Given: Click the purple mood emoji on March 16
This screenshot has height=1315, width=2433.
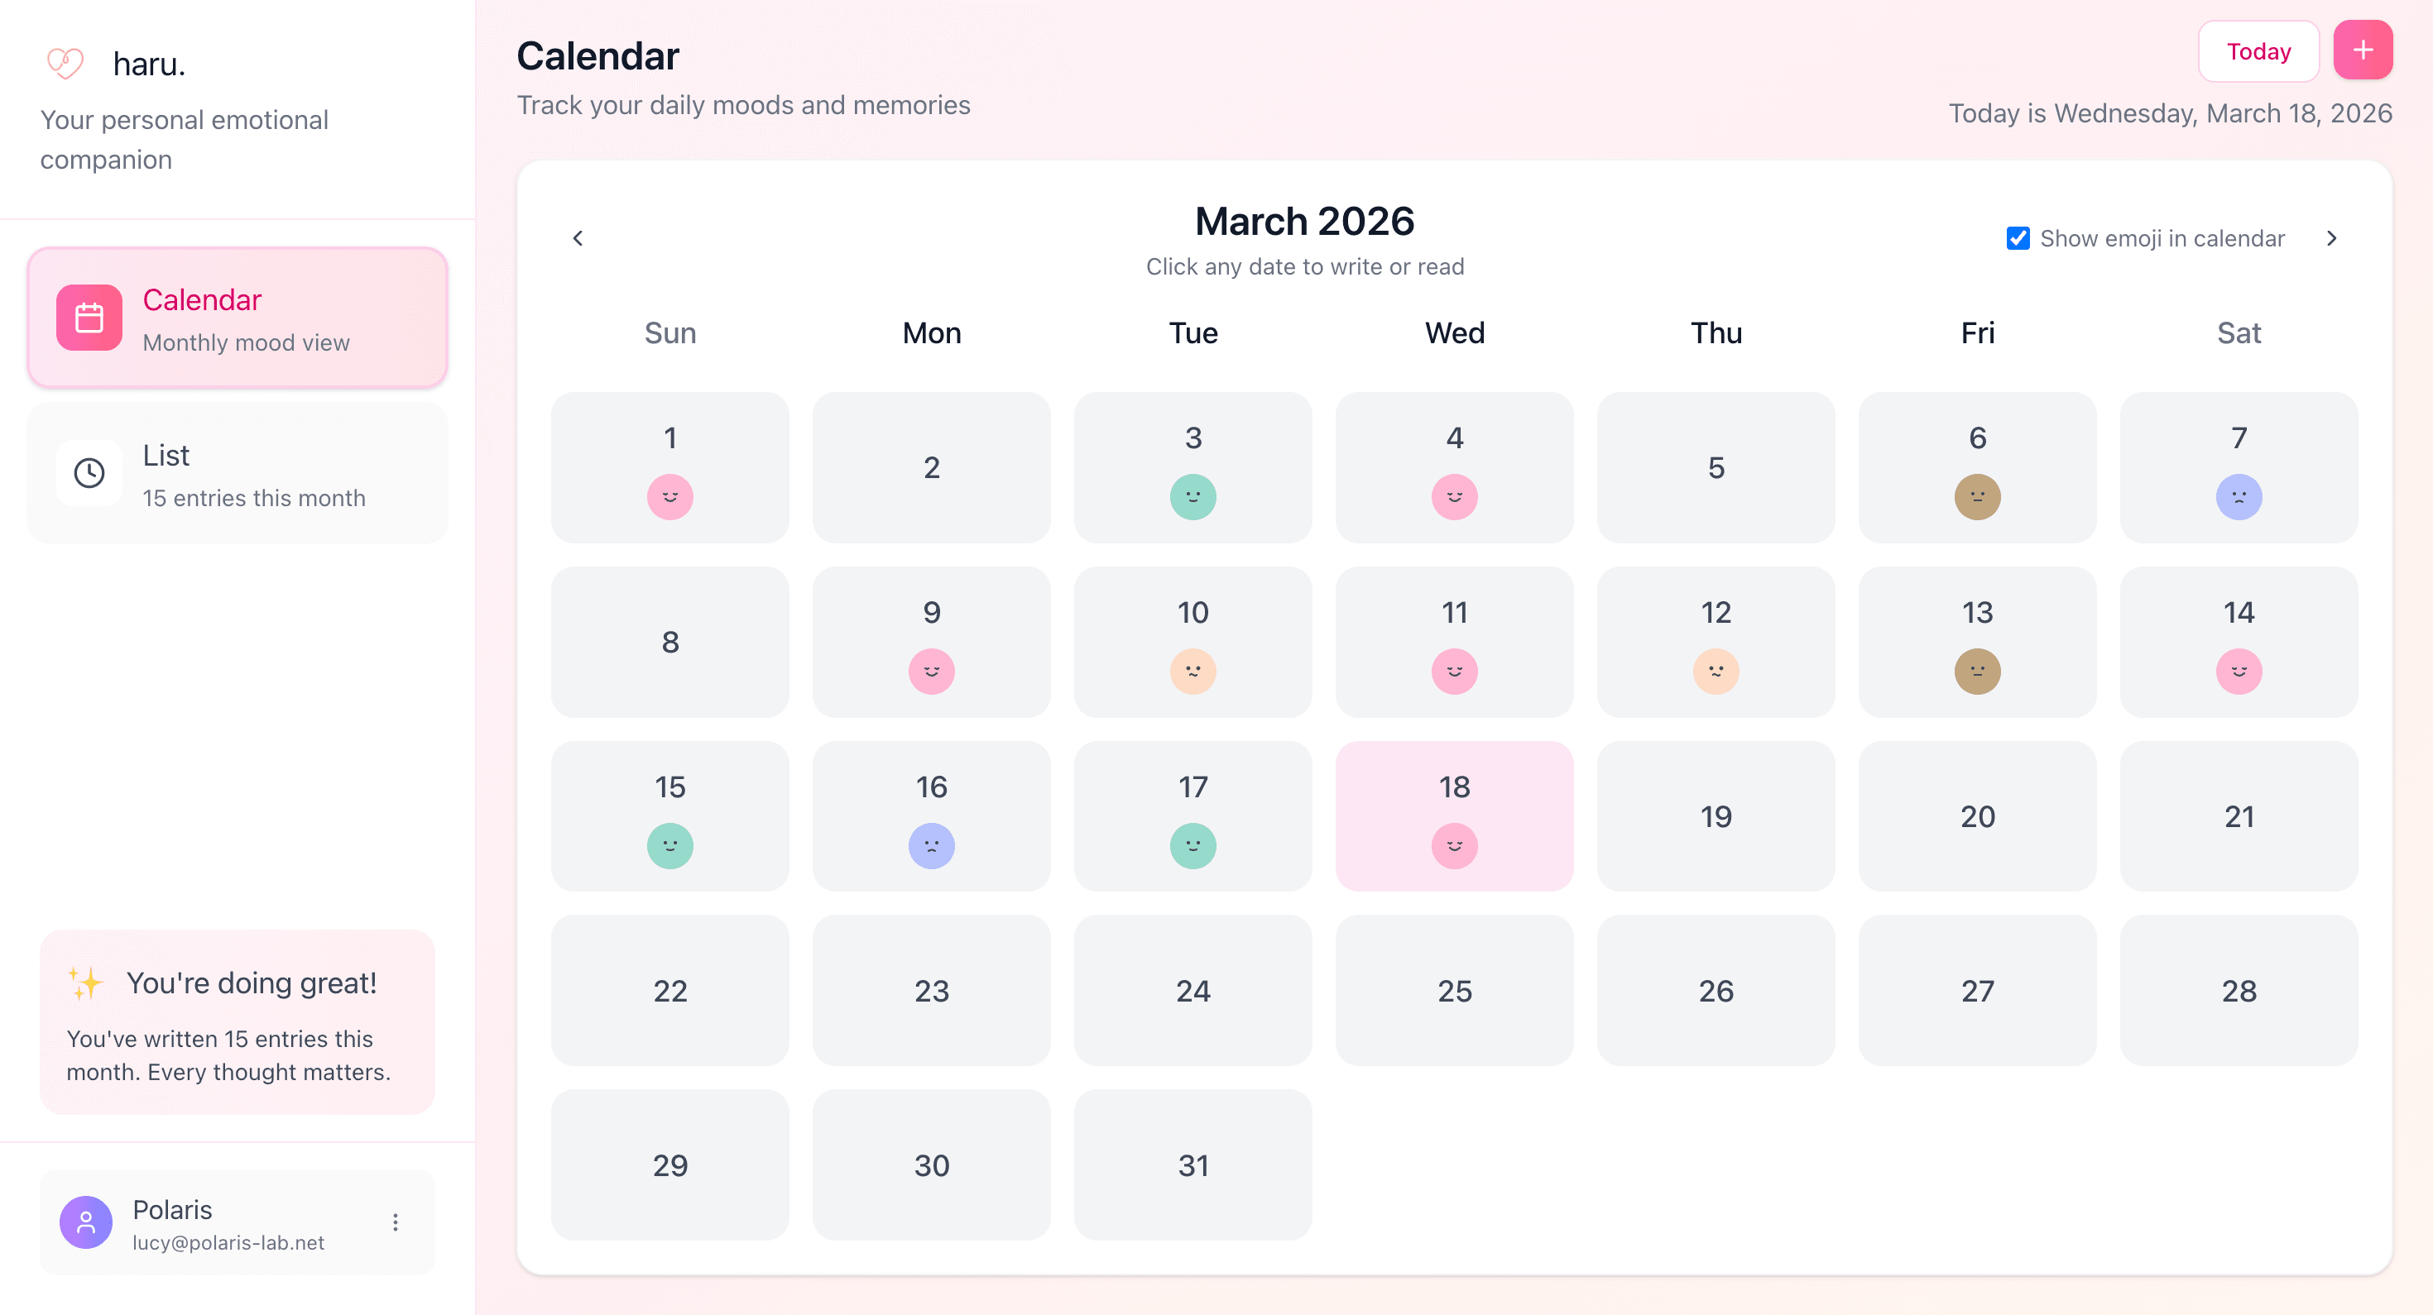Looking at the screenshot, I should tap(931, 846).
